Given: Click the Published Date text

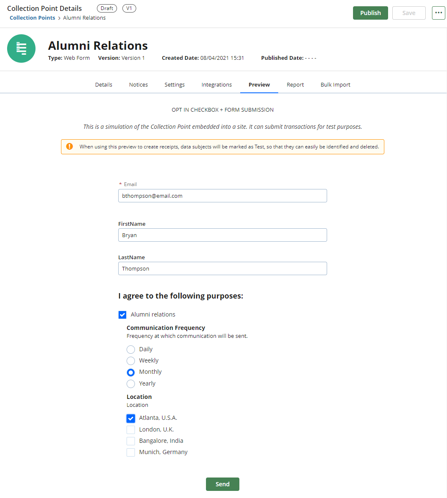Looking at the screenshot, I should coord(289,58).
